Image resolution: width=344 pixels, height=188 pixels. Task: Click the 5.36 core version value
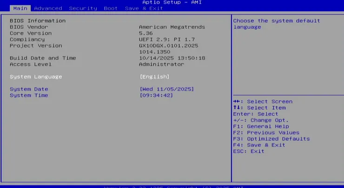(146, 33)
